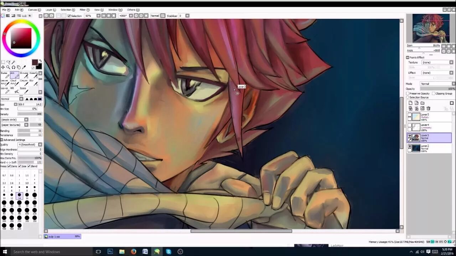Create a new layer in layers panel
Screen dimensions: 456x256
[410, 103]
